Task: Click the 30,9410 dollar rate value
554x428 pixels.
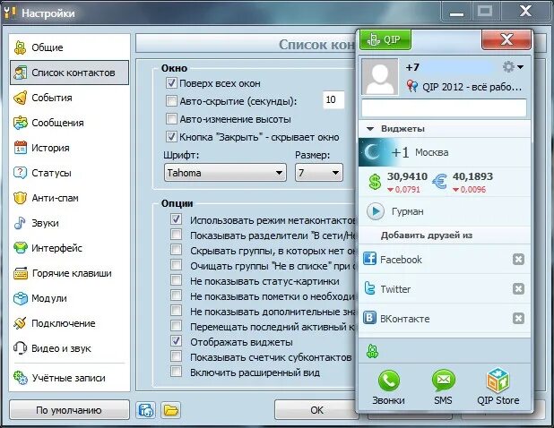Action: (x=407, y=176)
